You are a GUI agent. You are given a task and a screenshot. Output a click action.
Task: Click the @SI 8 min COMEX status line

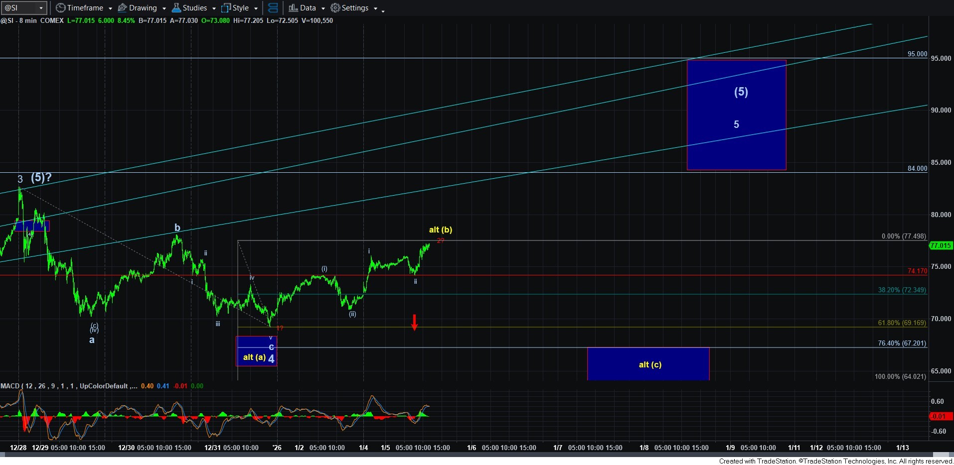32,20
